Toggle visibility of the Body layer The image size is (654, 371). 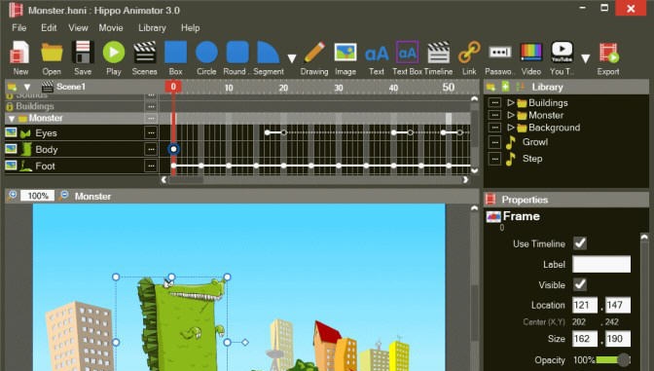click(x=11, y=149)
